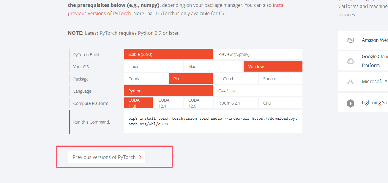Viewport: 388px width, 183px height.
Task: Click the 'Your OS' row label
Action: point(81,67)
